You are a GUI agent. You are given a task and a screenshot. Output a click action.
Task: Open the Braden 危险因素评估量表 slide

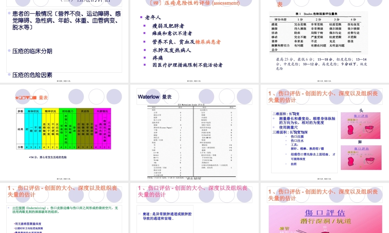point(324,41)
